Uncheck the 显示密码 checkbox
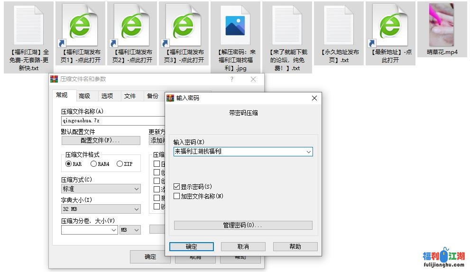The height and width of the screenshot is (272, 470). pos(177,187)
